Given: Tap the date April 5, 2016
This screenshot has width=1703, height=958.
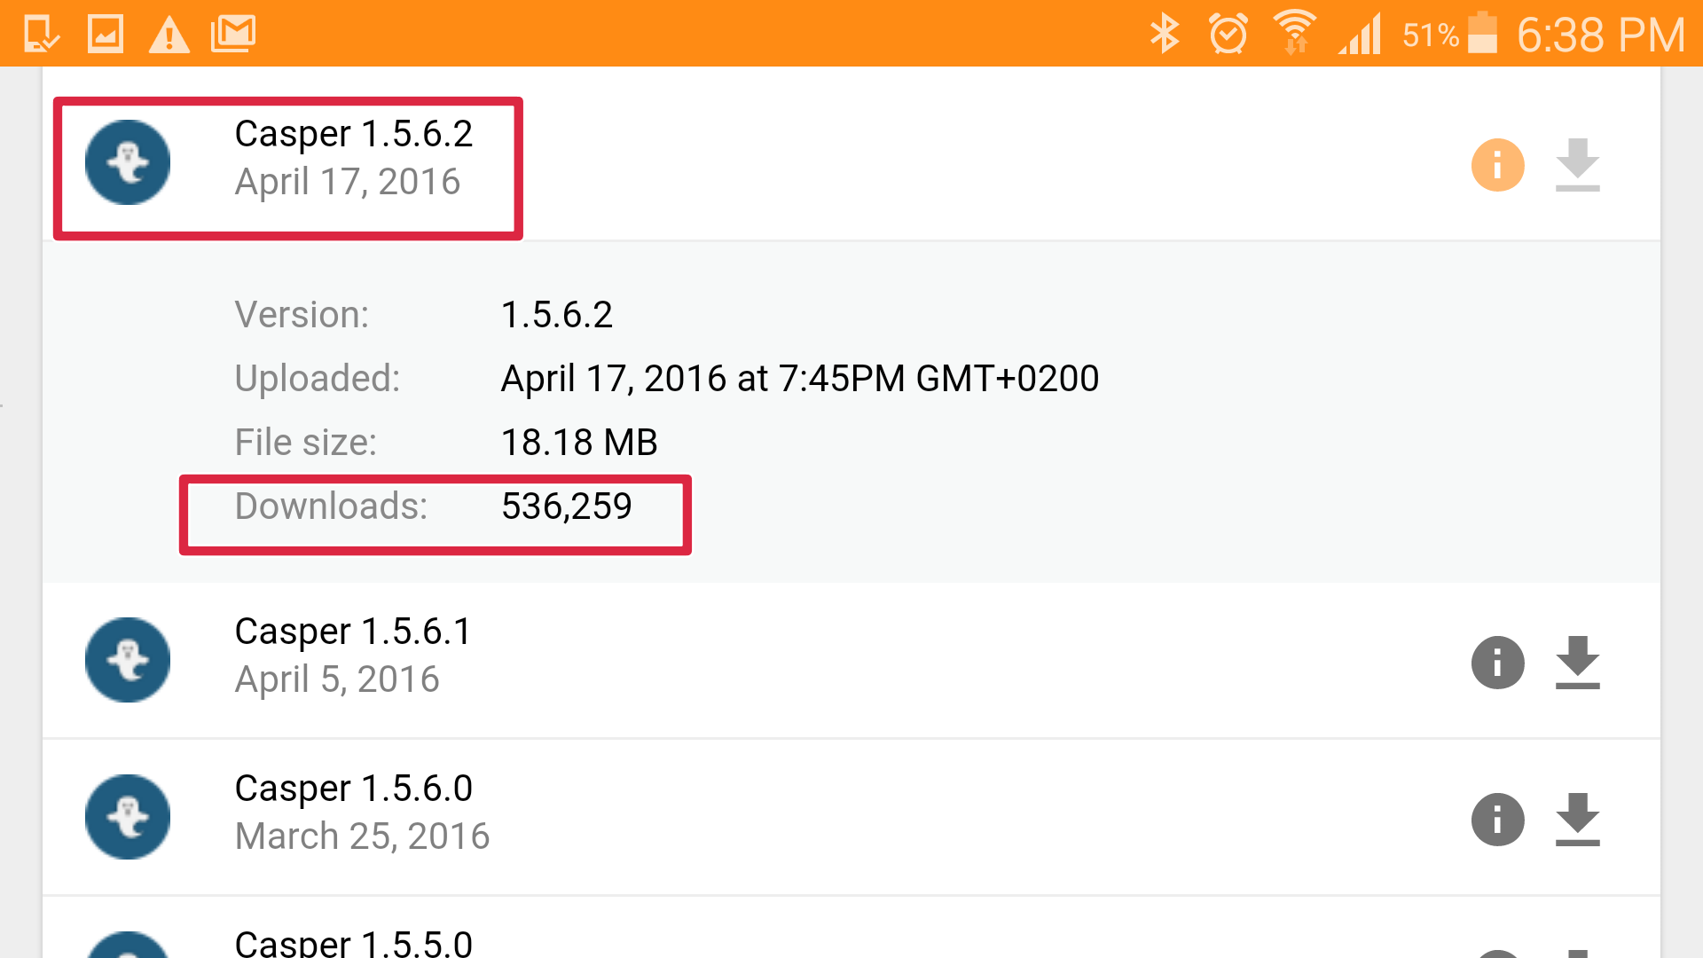Looking at the screenshot, I should (337, 679).
